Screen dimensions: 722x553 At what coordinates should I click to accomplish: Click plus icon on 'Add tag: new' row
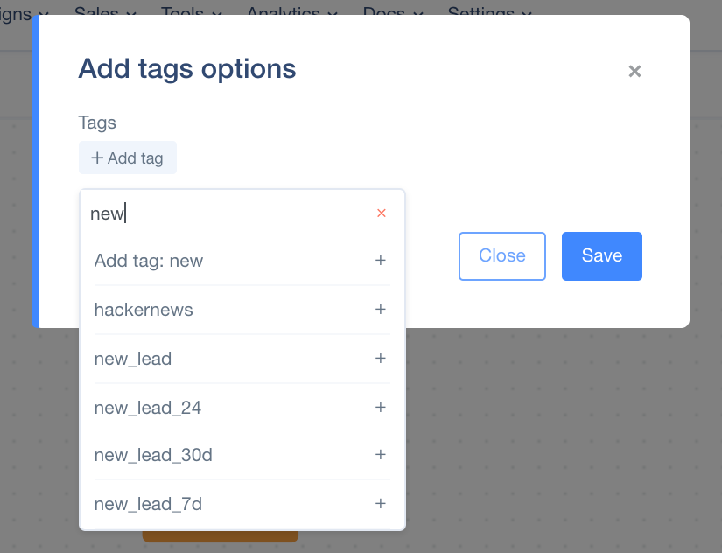(x=381, y=261)
